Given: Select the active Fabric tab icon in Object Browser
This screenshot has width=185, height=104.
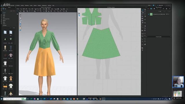Looking at the screenshot, I should tap(151, 9).
